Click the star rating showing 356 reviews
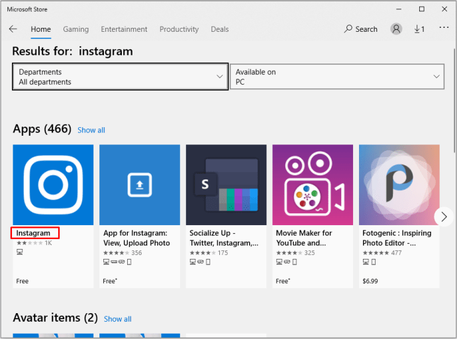 tap(116, 253)
